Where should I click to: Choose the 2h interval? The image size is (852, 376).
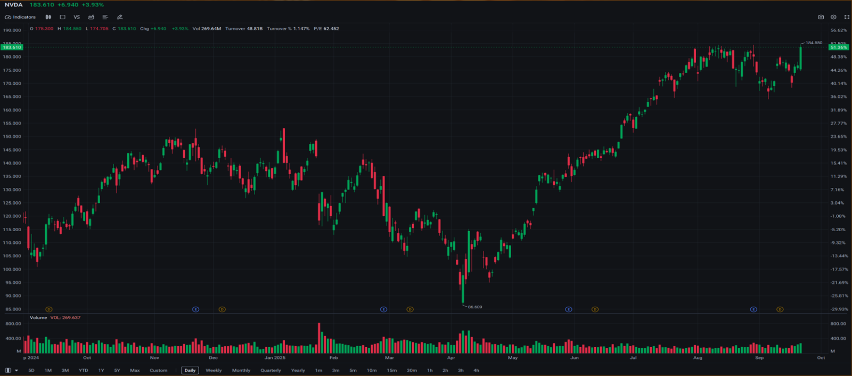(445, 370)
